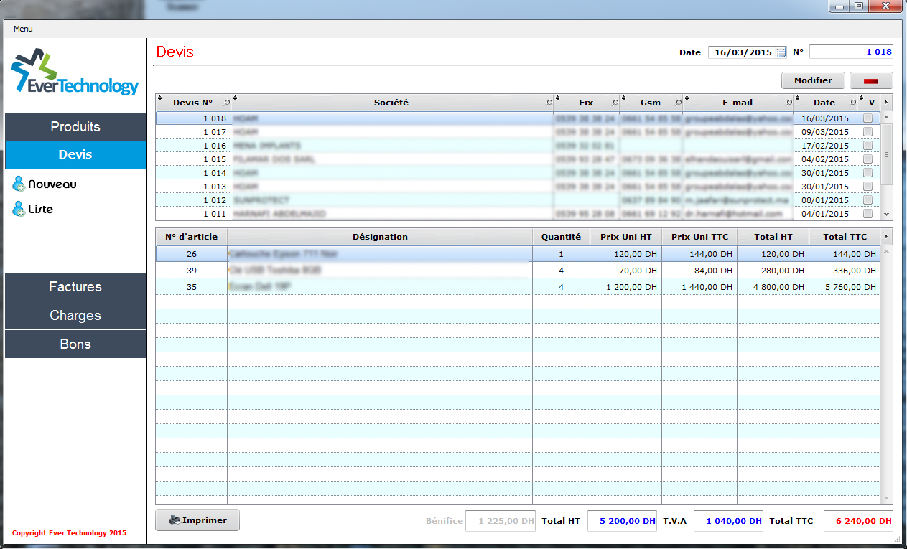Open the Menu in the menu bar

click(23, 29)
